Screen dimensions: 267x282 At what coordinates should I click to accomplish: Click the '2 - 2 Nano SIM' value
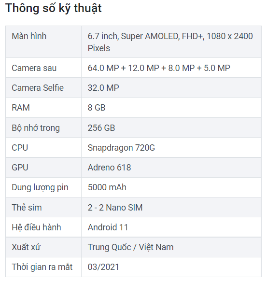pos(115,208)
